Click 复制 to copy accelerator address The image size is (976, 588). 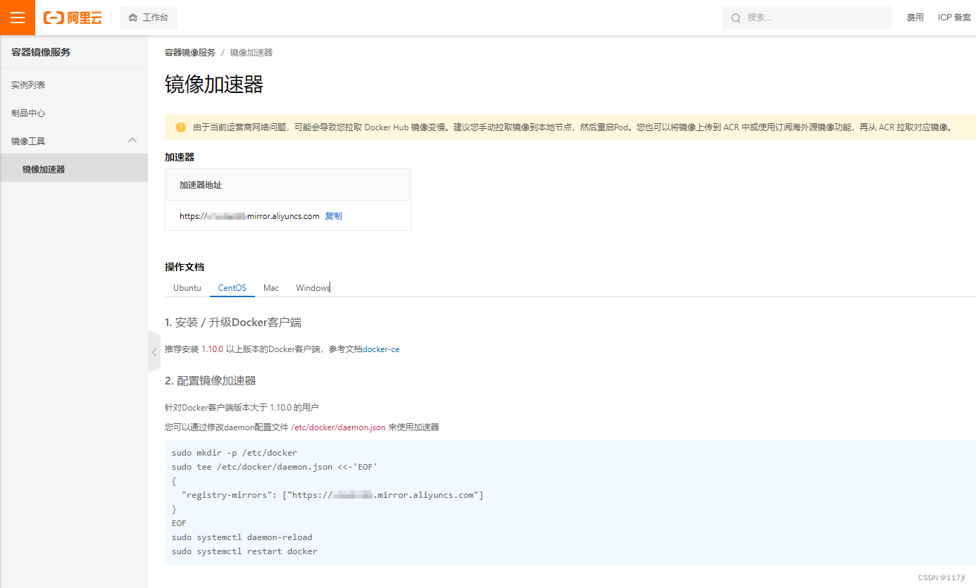(334, 216)
